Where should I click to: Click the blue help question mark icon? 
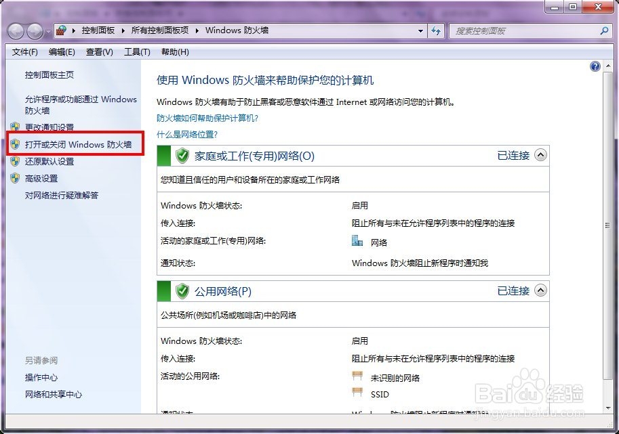[595, 66]
